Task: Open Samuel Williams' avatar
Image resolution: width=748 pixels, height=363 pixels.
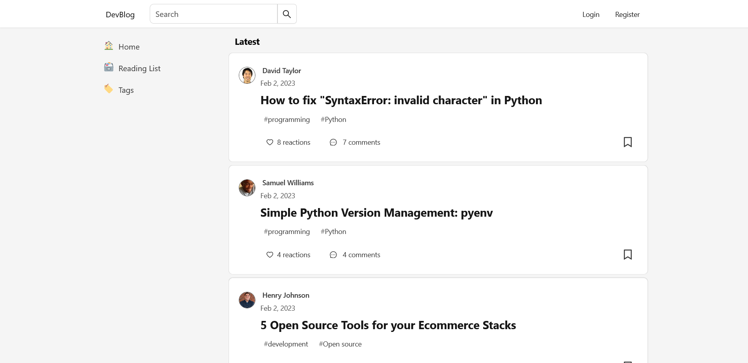Action: point(247,188)
